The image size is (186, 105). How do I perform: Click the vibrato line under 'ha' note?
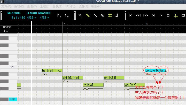pyautogui.click(x=49, y=74)
